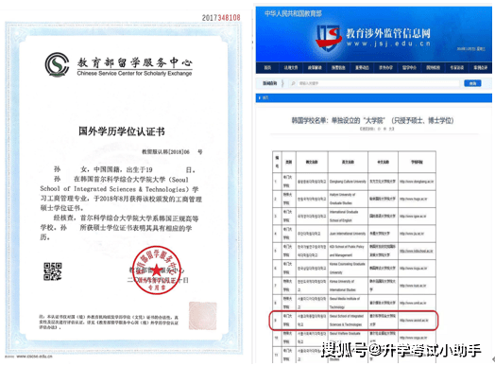This screenshot has width=495, height=366.
Task: Open the Korea University of International Studies URL
Action: pyautogui.click(x=413, y=286)
